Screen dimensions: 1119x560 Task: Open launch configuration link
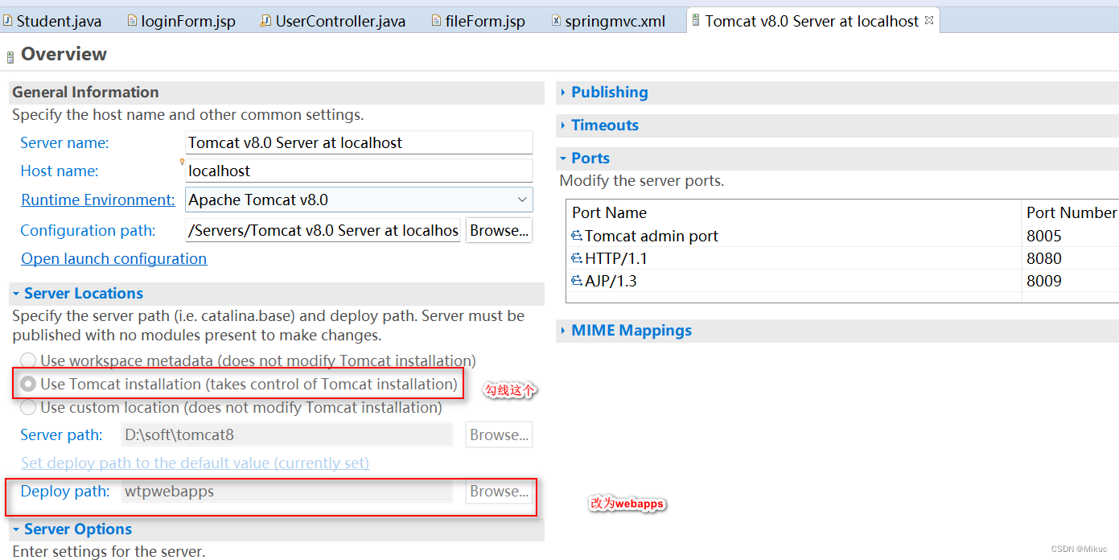(x=113, y=258)
